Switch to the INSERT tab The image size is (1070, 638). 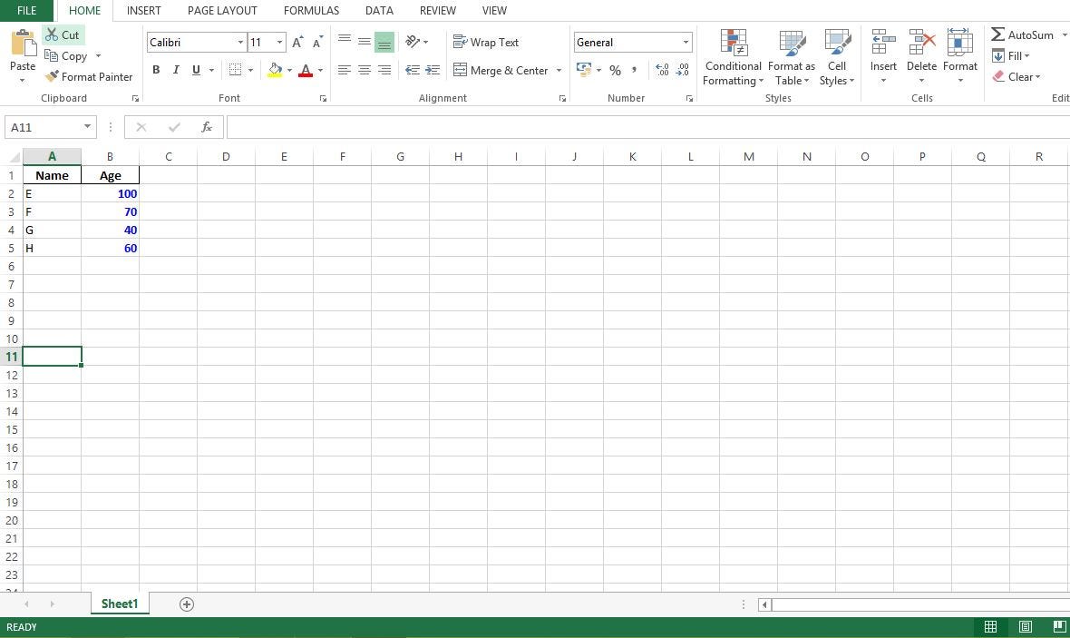click(x=144, y=10)
